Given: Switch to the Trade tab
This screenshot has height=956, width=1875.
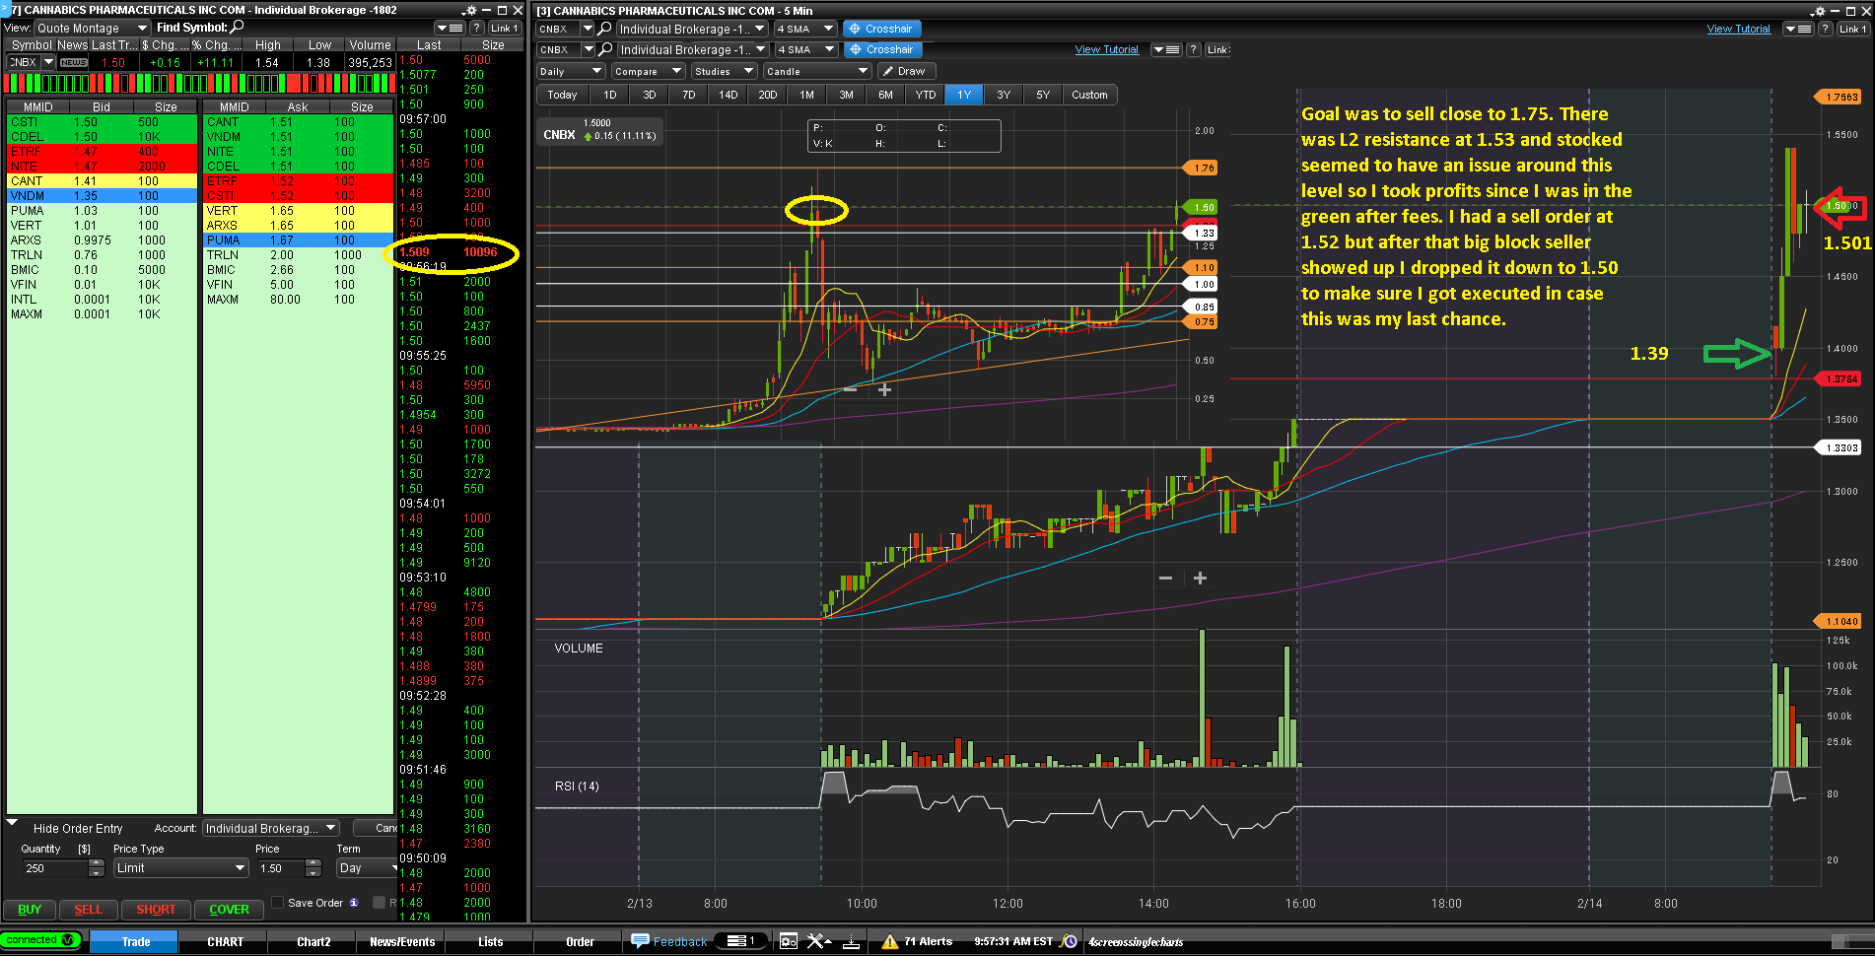Looking at the screenshot, I should 135,941.
